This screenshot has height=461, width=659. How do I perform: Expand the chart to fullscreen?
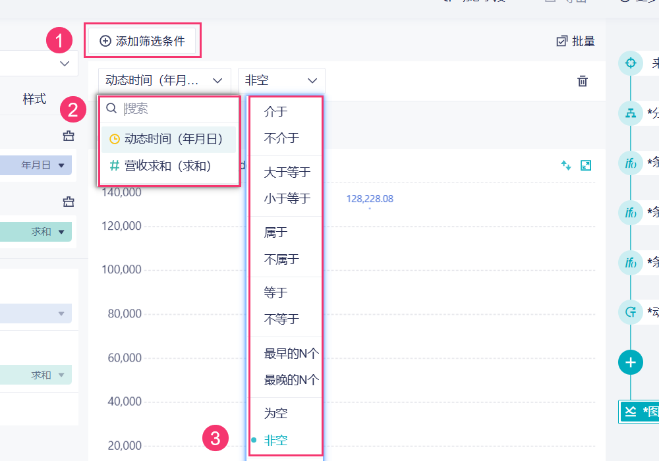pyautogui.click(x=586, y=165)
